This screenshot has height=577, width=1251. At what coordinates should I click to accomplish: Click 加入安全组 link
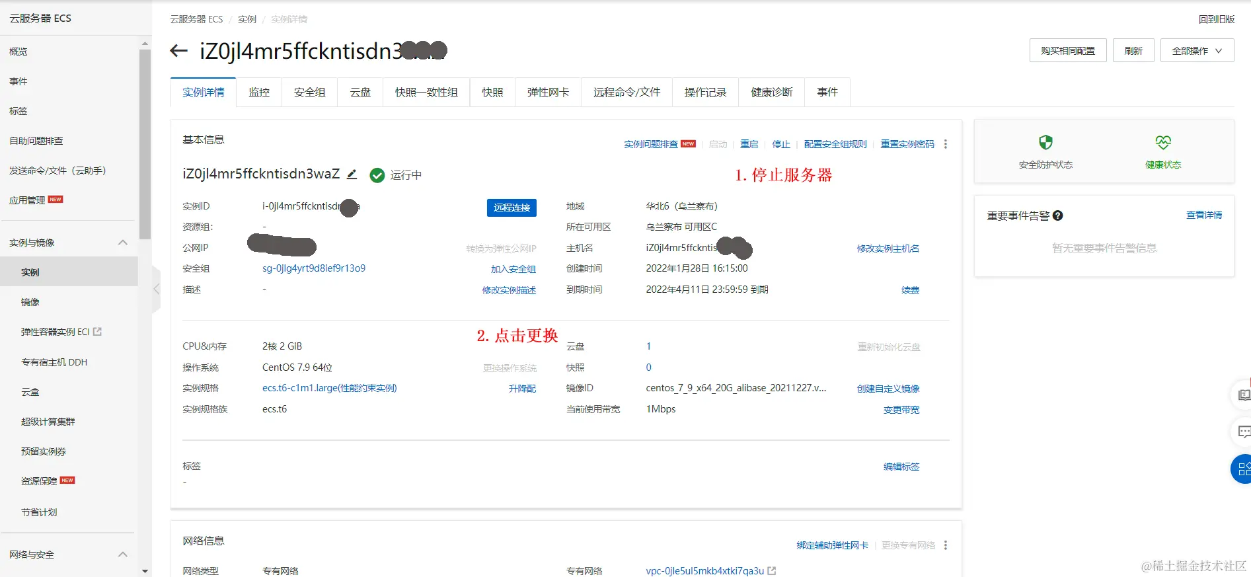point(513,269)
